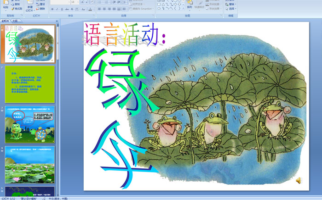Open Align Text (对齐文本) dropdown
The image size is (322, 200).
coord(136,4)
